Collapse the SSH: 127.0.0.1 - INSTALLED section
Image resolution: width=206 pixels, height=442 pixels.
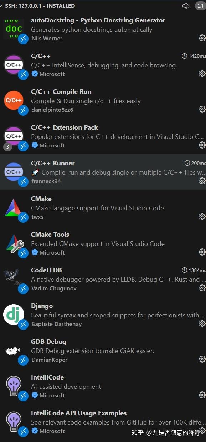(x=3, y=6)
